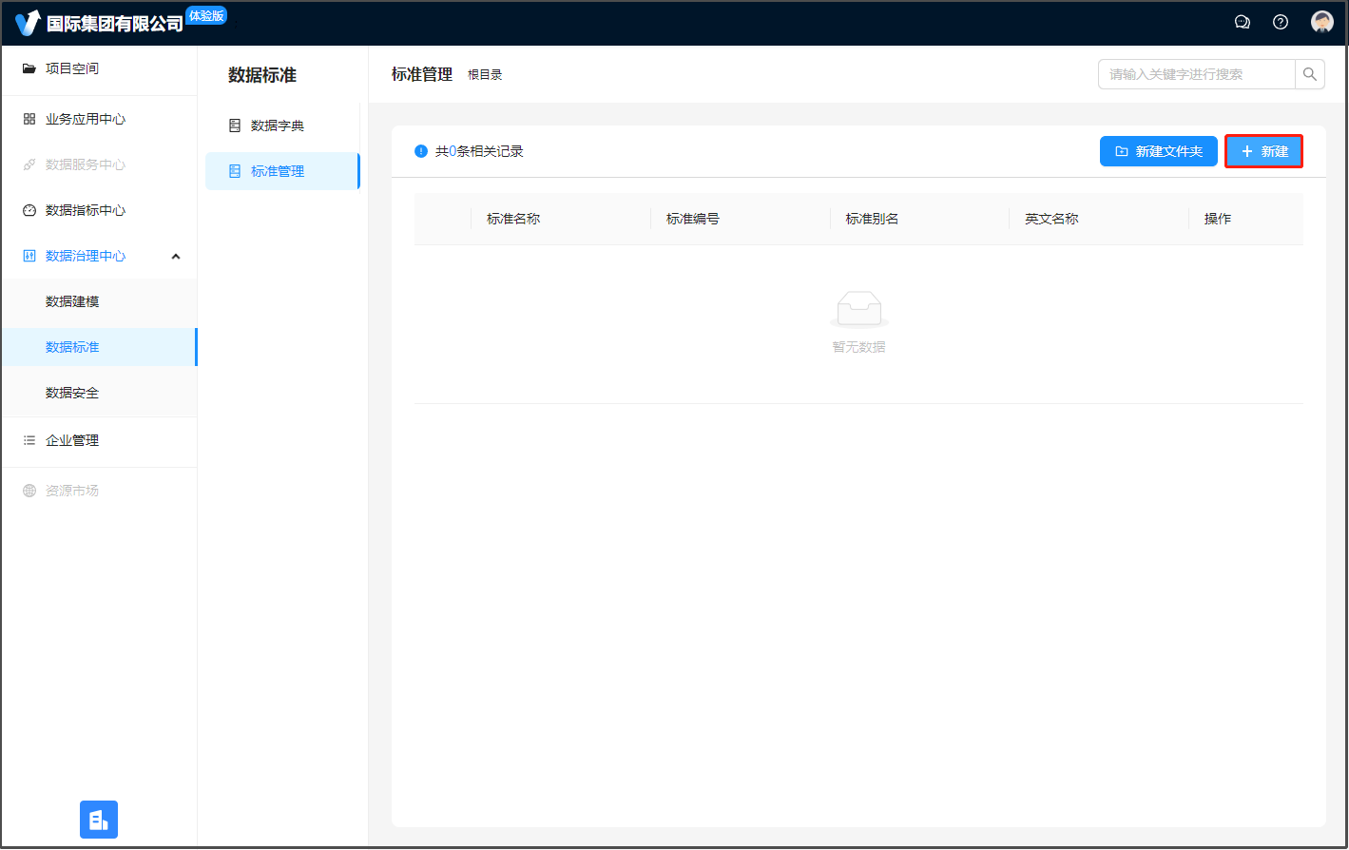This screenshot has height=850, width=1349.
Task: Select 数据指标中心 in the sidebar
Action: [x=86, y=210]
